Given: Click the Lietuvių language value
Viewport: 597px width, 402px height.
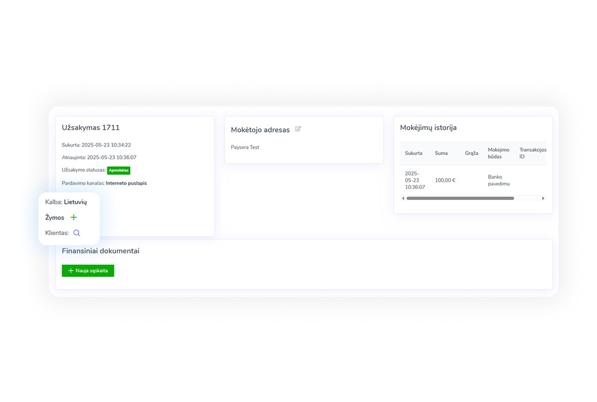Looking at the screenshot, I should [x=75, y=202].
